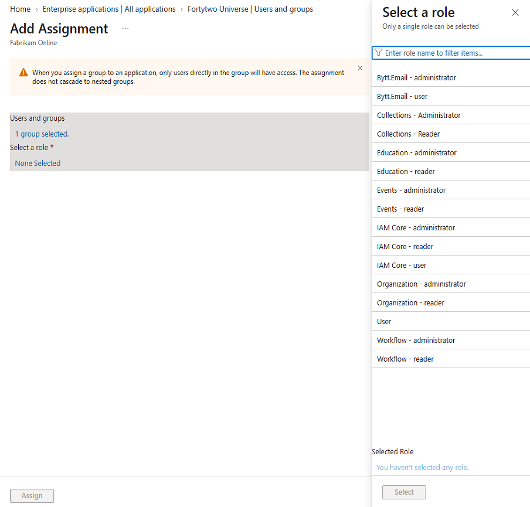The height and width of the screenshot is (507, 530).
Task: Focus the role name filter field
Action: click(x=451, y=53)
